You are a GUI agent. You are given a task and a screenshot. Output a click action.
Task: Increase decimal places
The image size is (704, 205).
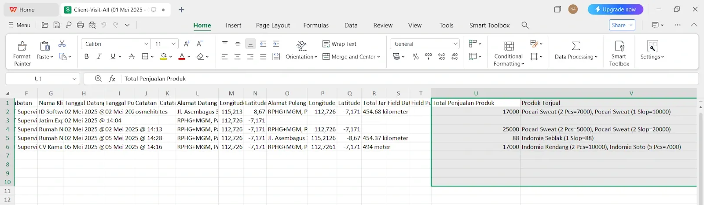coord(441,56)
